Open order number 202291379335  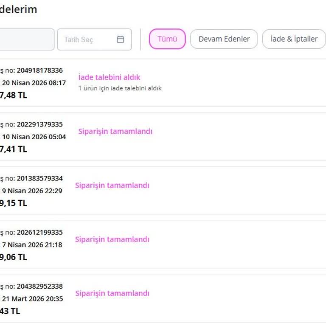tap(39, 124)
